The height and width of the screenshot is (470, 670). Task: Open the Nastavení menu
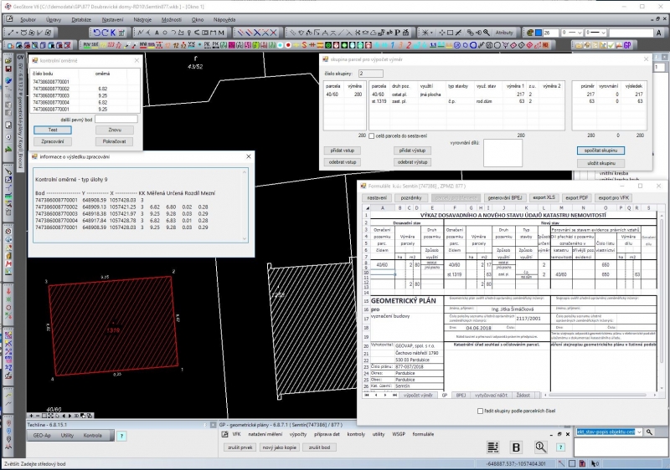coord(112,19)
